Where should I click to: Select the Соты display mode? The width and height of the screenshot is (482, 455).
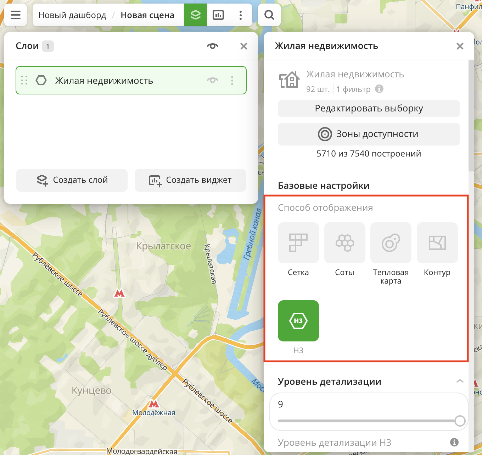pos(344,243)
